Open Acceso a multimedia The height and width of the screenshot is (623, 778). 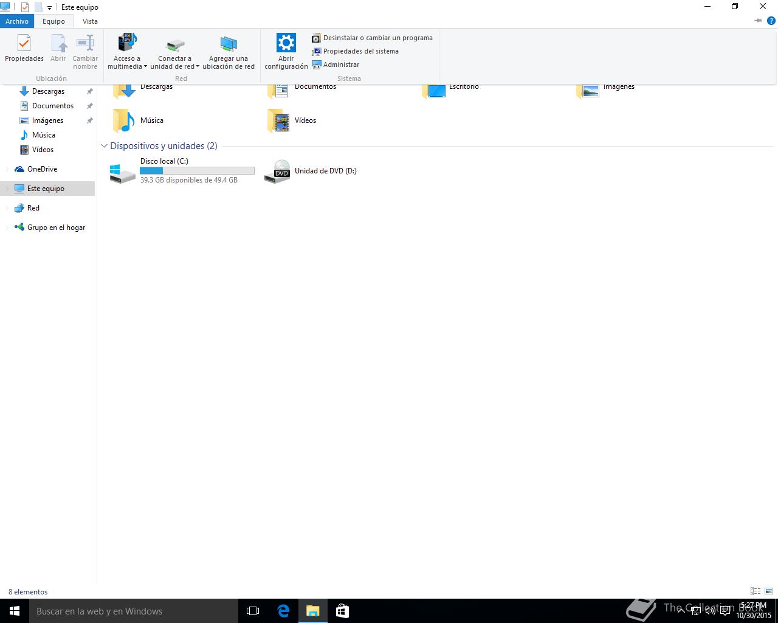pyautogui.click(x=127, y=52)
